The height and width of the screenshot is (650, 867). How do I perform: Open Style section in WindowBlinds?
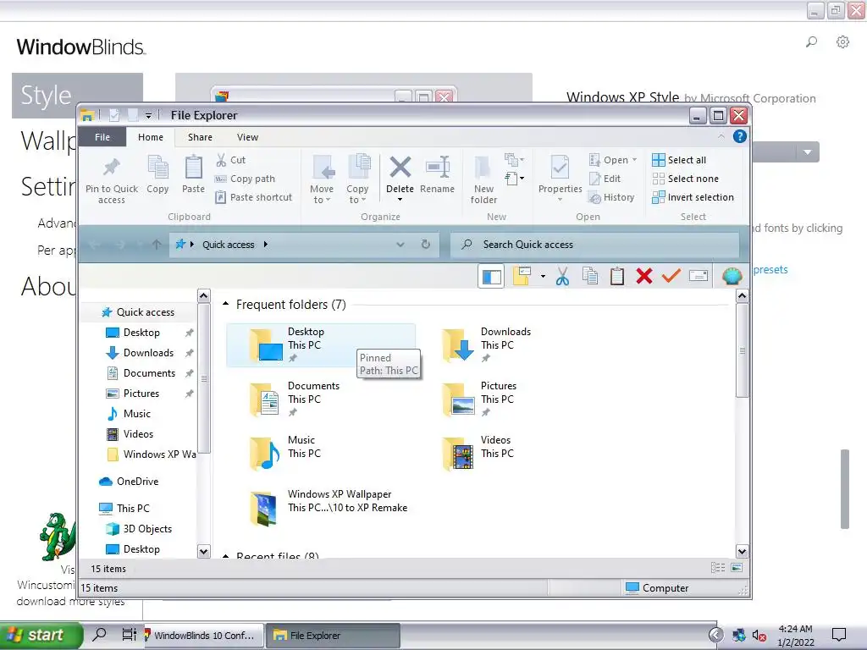tap(77, 96)
